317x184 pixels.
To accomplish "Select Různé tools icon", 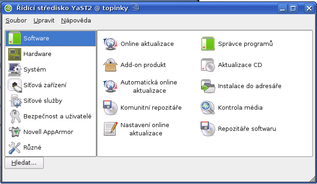I will [15, 148].
